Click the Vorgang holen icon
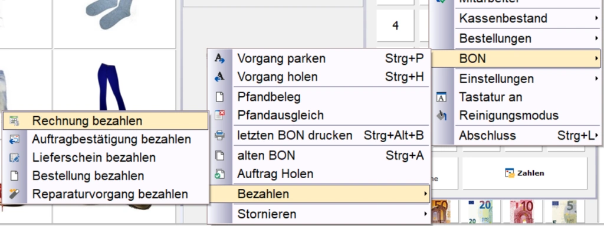The image size is (604, 226). 219,77
